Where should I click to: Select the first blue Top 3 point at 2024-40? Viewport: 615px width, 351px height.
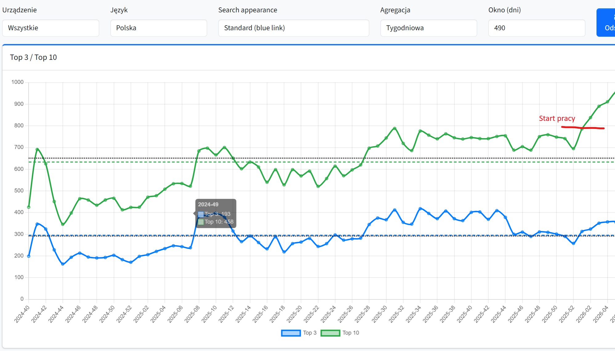pos(29,256)
